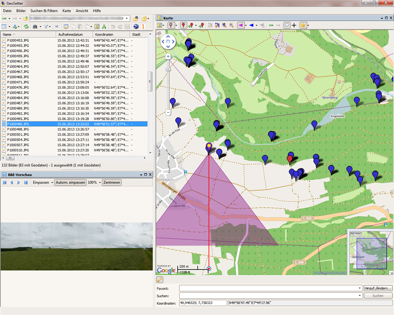Toggle the speech bubble info-window button

287,25
